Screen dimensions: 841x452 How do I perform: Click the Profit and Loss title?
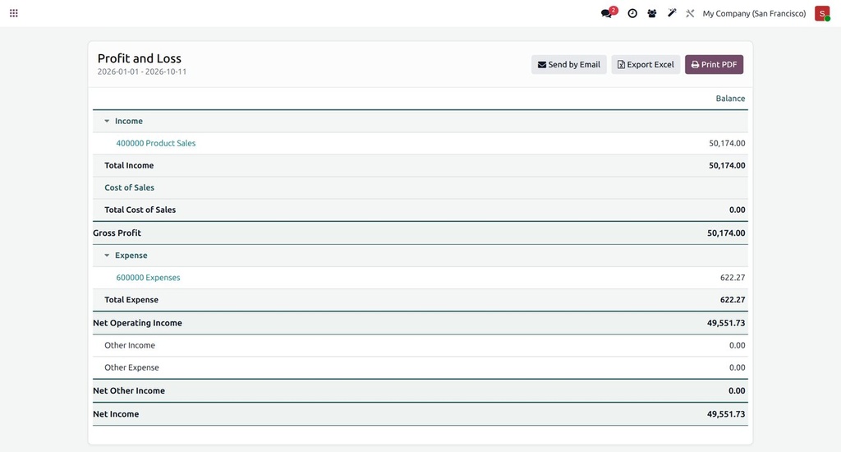click(x=140, y=58)
